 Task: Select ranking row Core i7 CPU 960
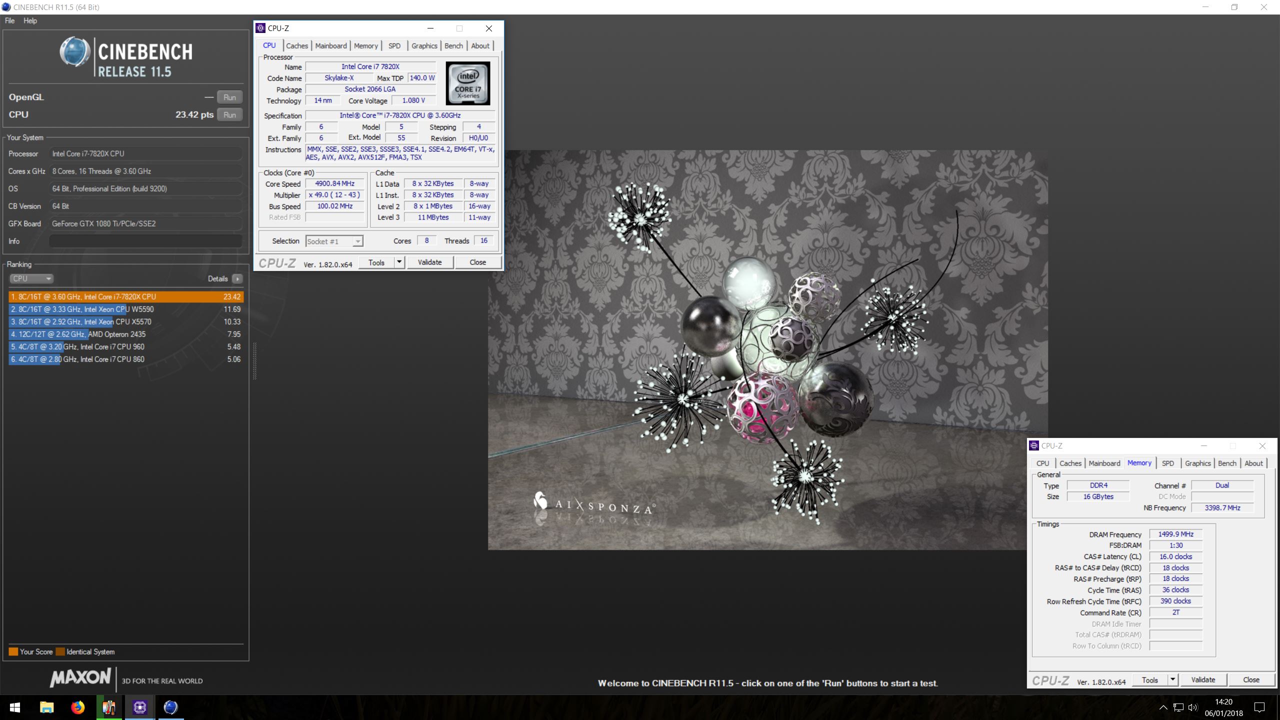126,346
